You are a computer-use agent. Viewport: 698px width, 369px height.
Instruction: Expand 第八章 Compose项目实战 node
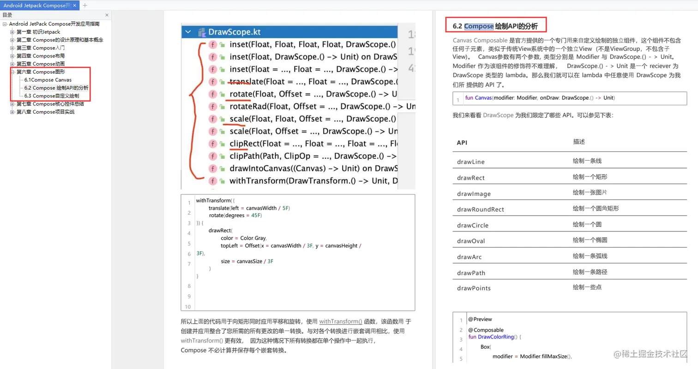click(x=12, y=111)
